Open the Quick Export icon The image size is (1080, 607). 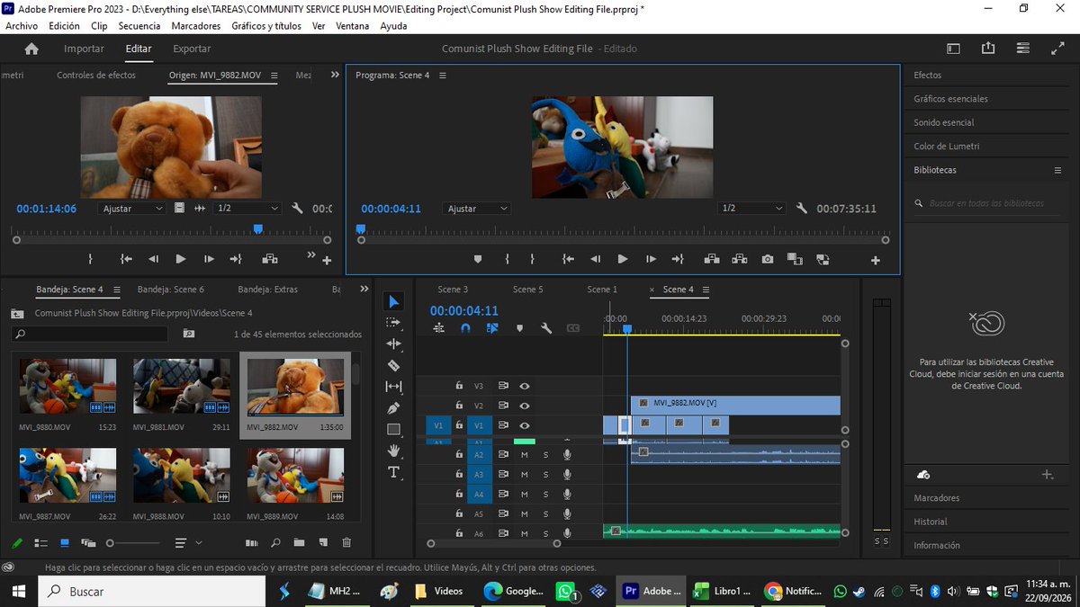[988, 49]
